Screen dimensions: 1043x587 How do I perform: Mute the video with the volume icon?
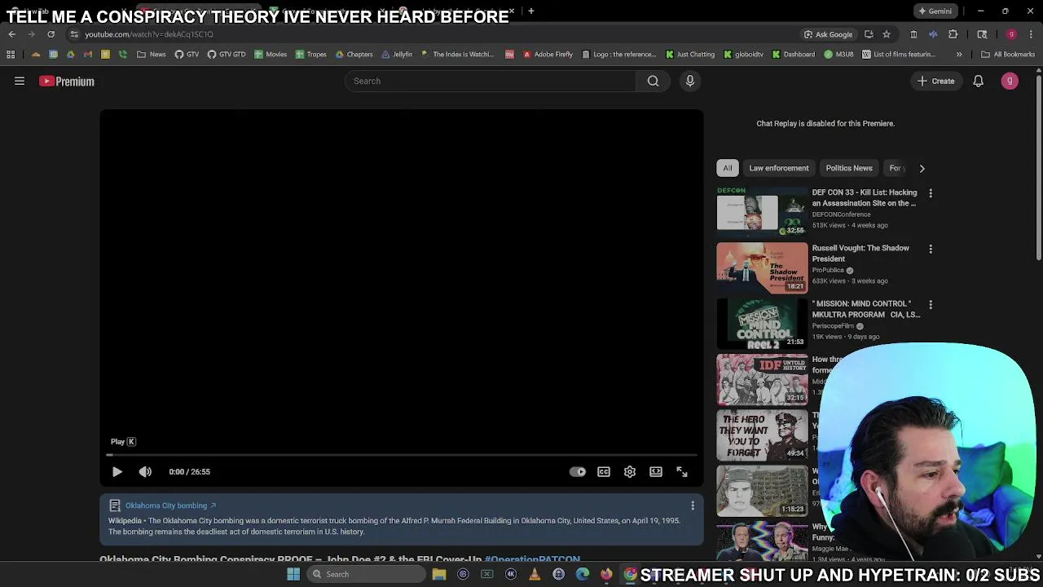(x=145, y=471)
